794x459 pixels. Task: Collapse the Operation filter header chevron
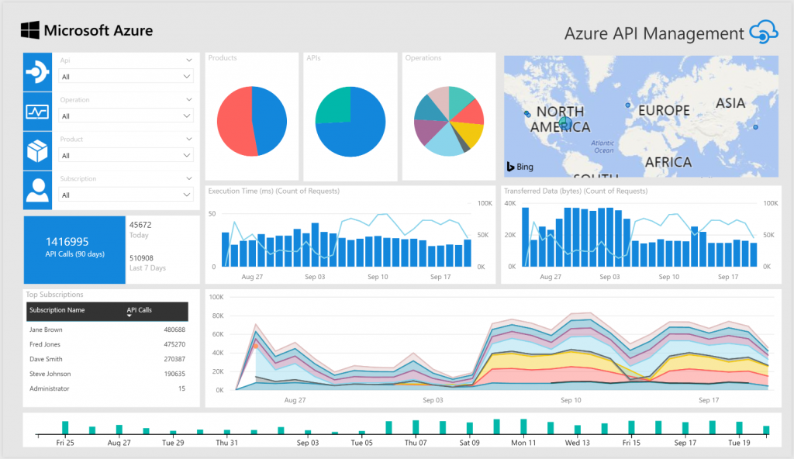click(189, 100)
